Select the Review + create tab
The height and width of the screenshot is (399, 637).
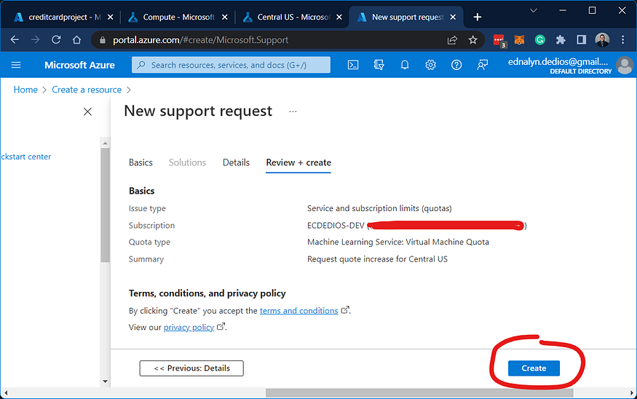pyautogui.click(x=298, y=162)
